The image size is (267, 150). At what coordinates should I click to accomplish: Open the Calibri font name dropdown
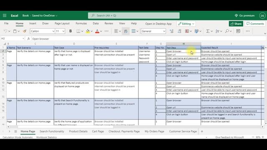pyautogui.click(x=53, y=31)
